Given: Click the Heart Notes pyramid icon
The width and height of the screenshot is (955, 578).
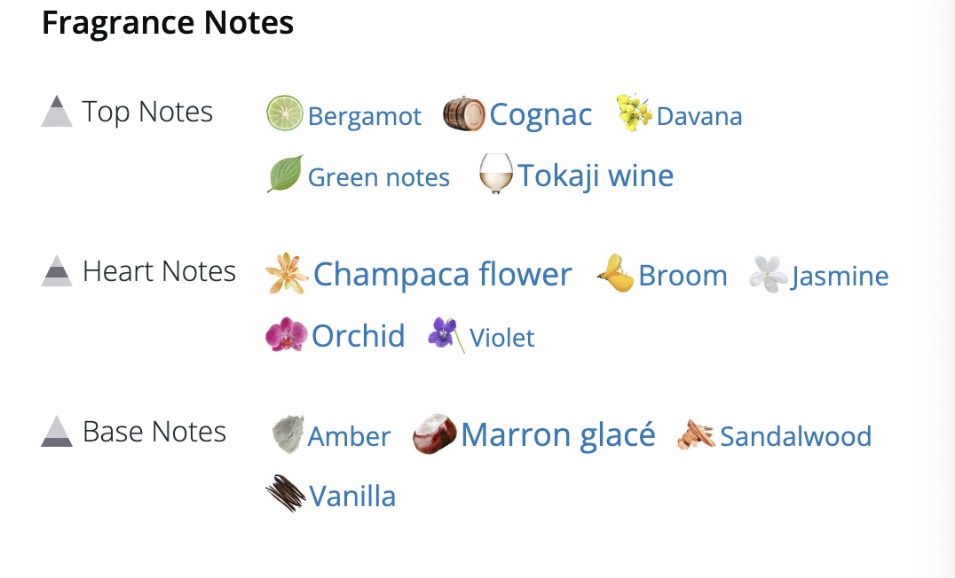Looking at the screenshot, I should pos(57,270).
